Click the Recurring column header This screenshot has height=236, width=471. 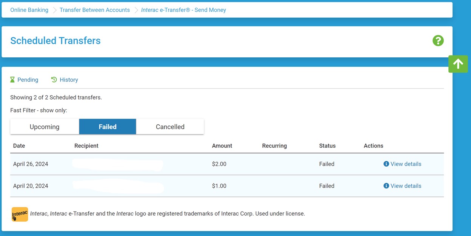tap(274, 146)
